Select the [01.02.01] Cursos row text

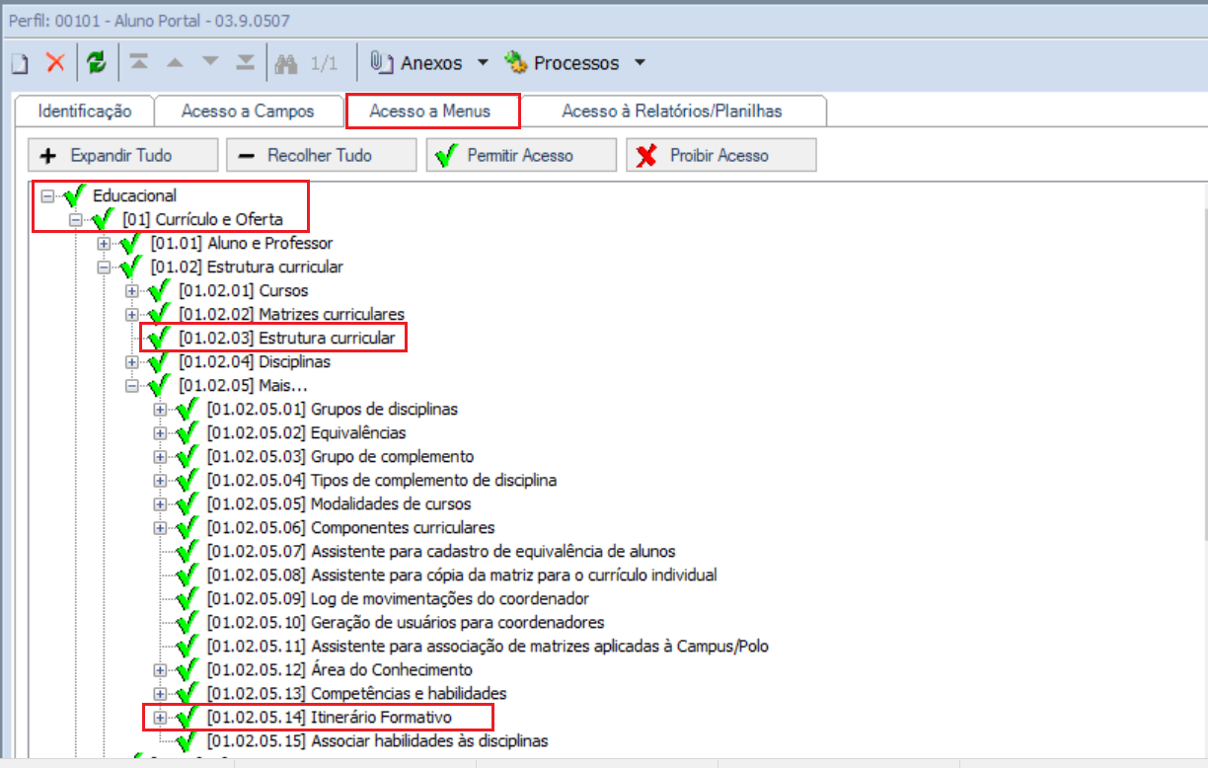243,290
